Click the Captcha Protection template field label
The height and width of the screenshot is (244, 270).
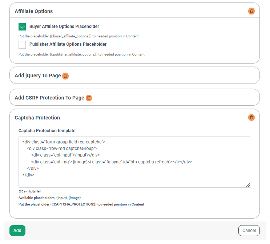(47, 131)
